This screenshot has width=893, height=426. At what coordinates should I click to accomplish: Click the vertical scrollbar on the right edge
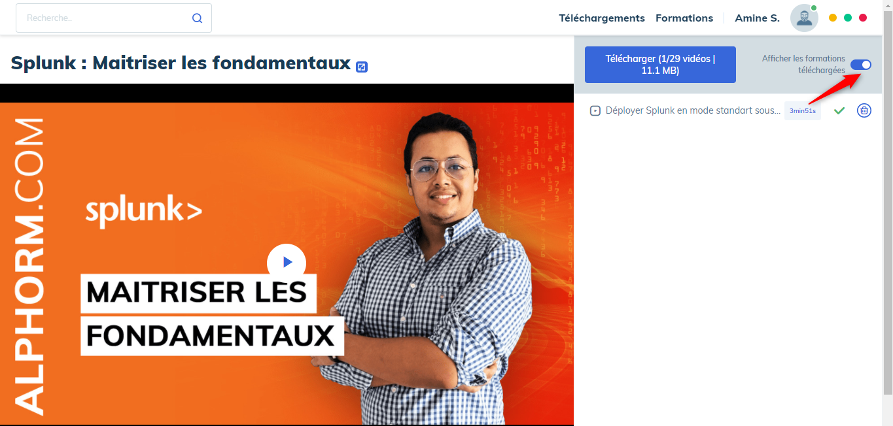tap(887, 196)
